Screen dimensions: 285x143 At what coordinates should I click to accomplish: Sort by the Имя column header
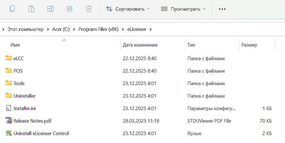(15, 45)
